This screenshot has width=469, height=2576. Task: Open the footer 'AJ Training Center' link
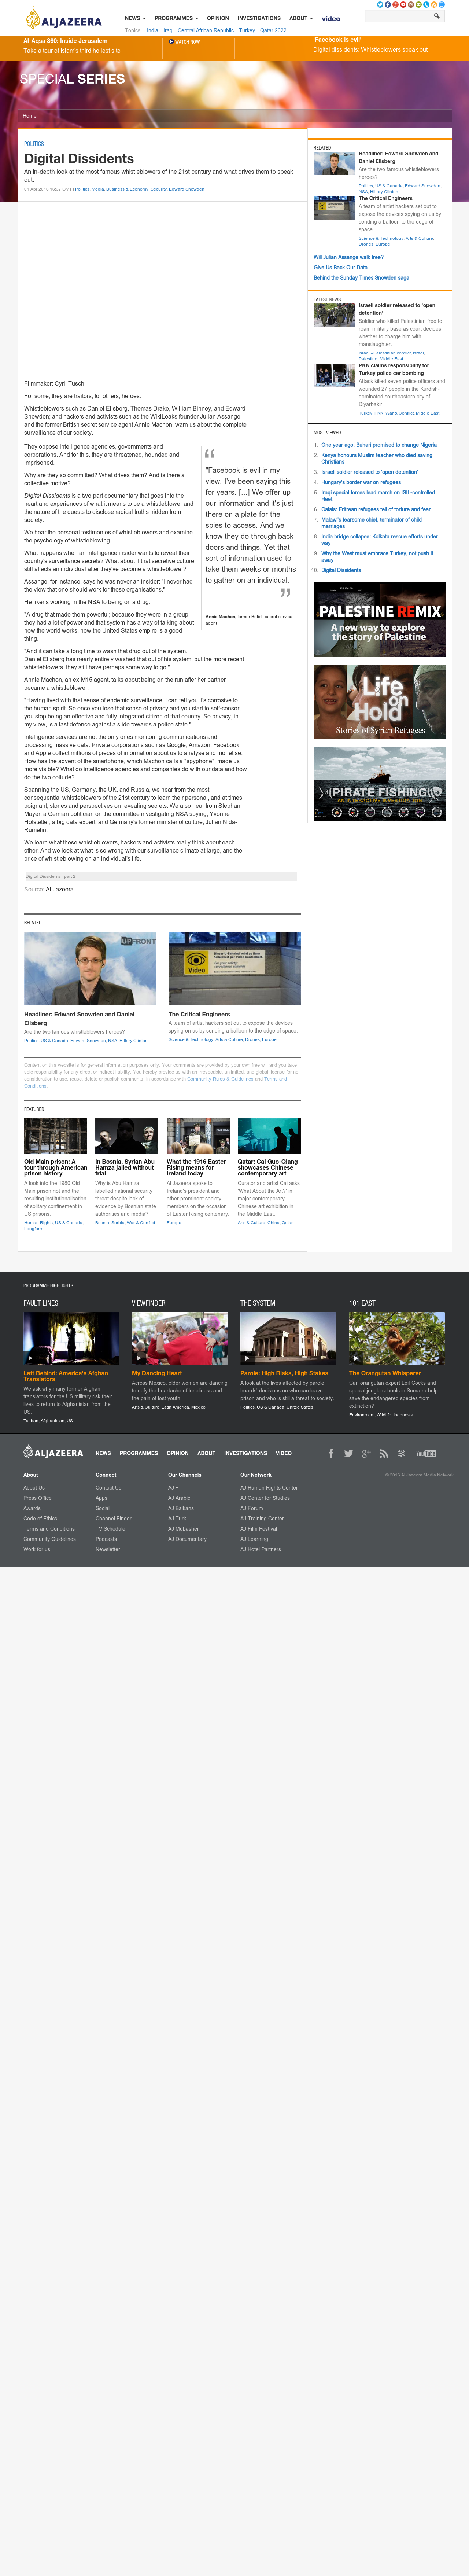click(x=262, y=1518)
